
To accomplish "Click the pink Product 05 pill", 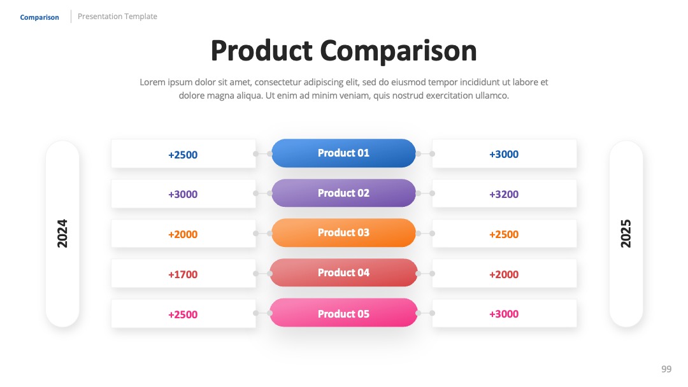I will (x=343, y=313).
